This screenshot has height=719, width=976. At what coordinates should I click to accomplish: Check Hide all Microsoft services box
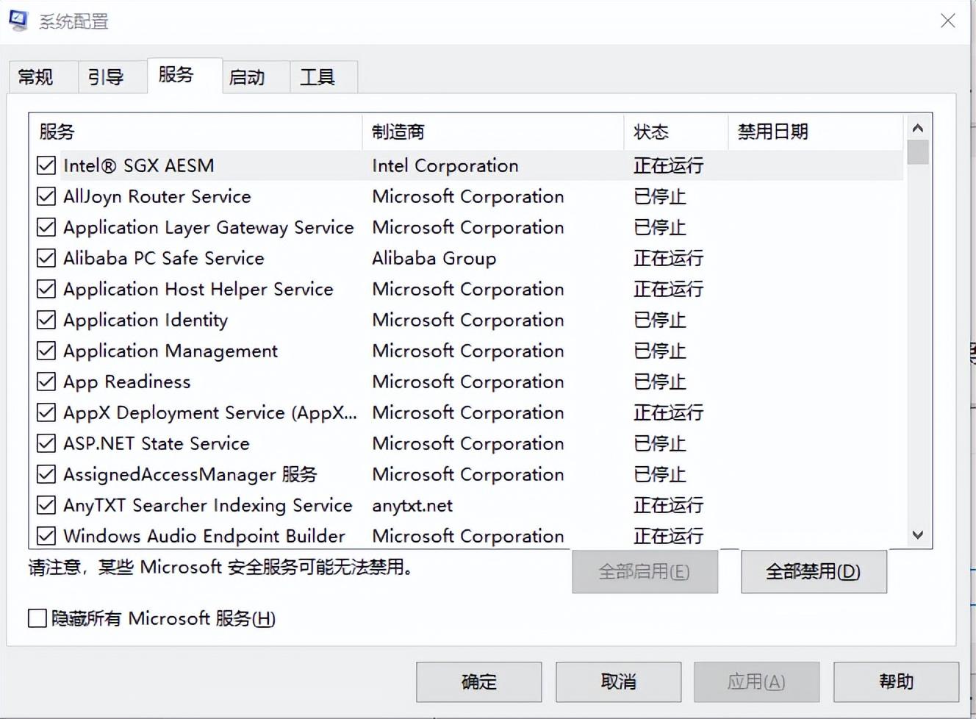coord(37,618)
